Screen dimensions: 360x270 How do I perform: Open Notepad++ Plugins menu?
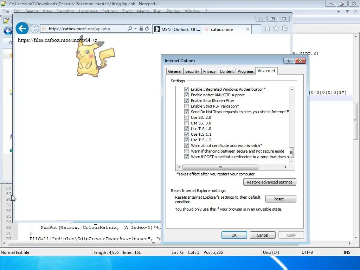[173, 11]
